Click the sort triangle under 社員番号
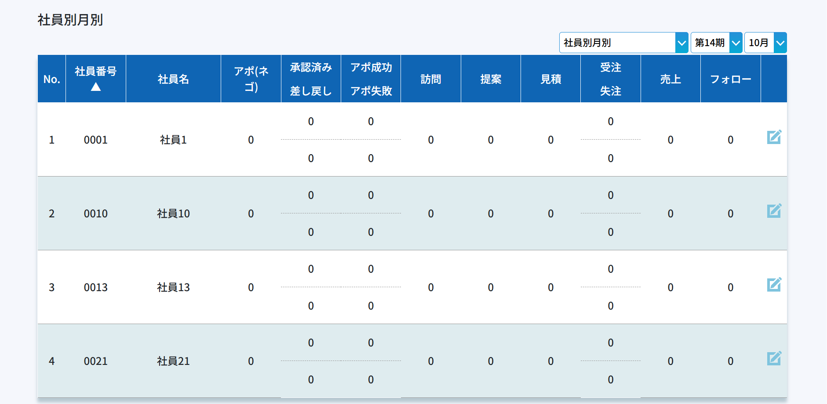 [x=96, y=87]
